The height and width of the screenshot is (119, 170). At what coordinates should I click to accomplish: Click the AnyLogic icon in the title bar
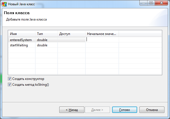pos(4,4)
